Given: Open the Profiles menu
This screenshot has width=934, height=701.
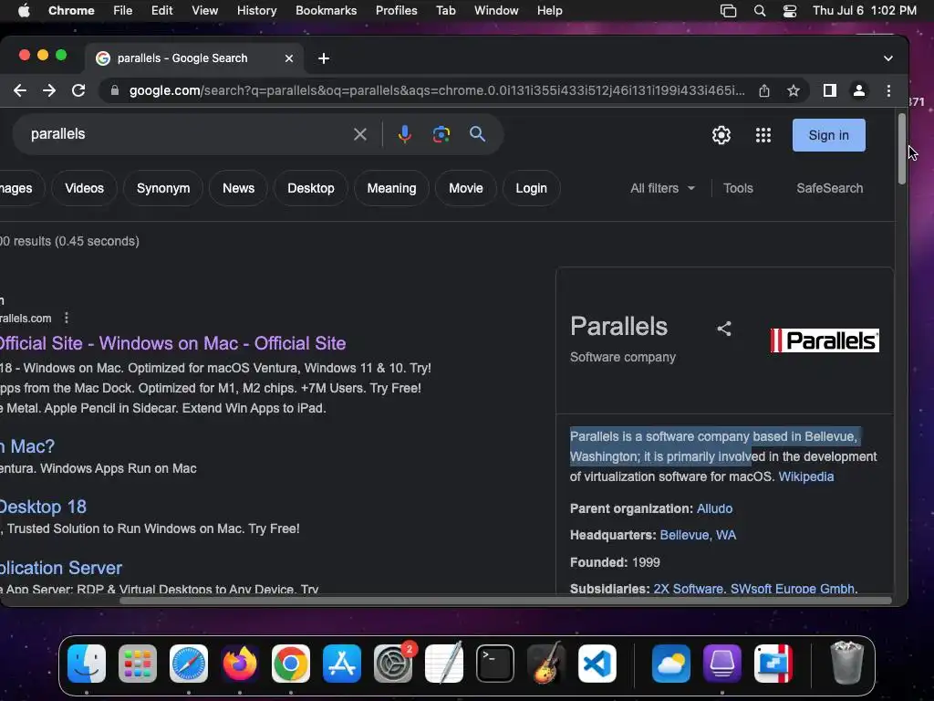Looking at the screenshot, I should 396,11.
